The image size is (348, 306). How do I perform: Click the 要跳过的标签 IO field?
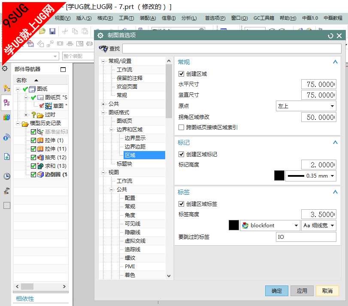tap(306, 237)
